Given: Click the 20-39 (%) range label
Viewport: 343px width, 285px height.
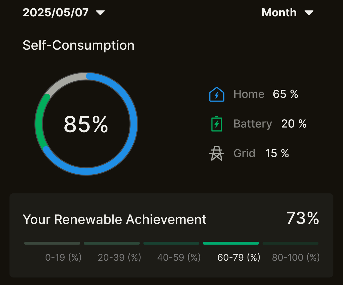Looking at the screenshot, I should coord(119,257).
